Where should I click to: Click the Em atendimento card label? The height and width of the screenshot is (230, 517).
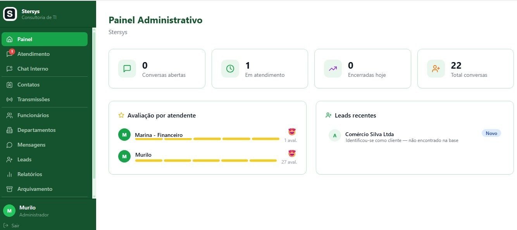pyautogui.click(x=265, y=75)
